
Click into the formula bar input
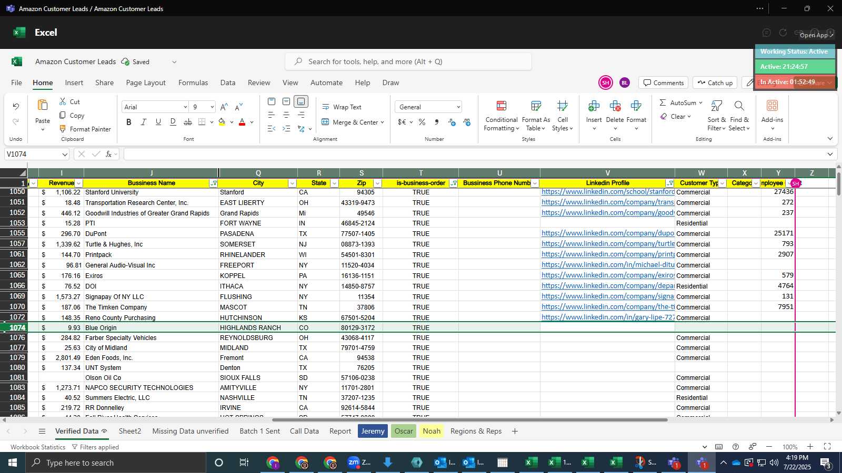[x=474, y=155]
